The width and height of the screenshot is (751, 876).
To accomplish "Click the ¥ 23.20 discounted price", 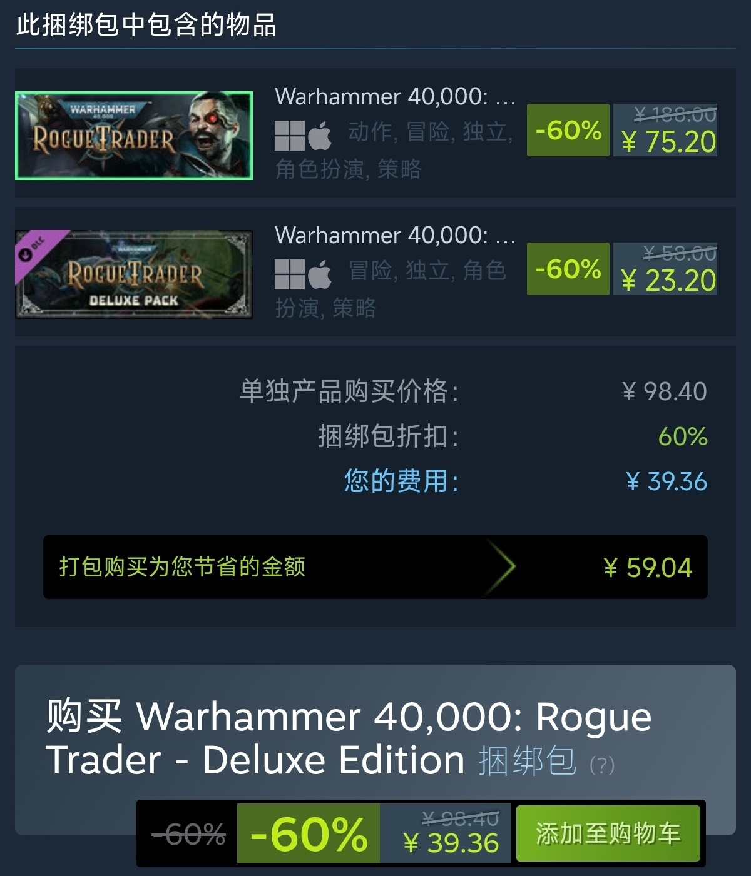I will tap(668, 281).
